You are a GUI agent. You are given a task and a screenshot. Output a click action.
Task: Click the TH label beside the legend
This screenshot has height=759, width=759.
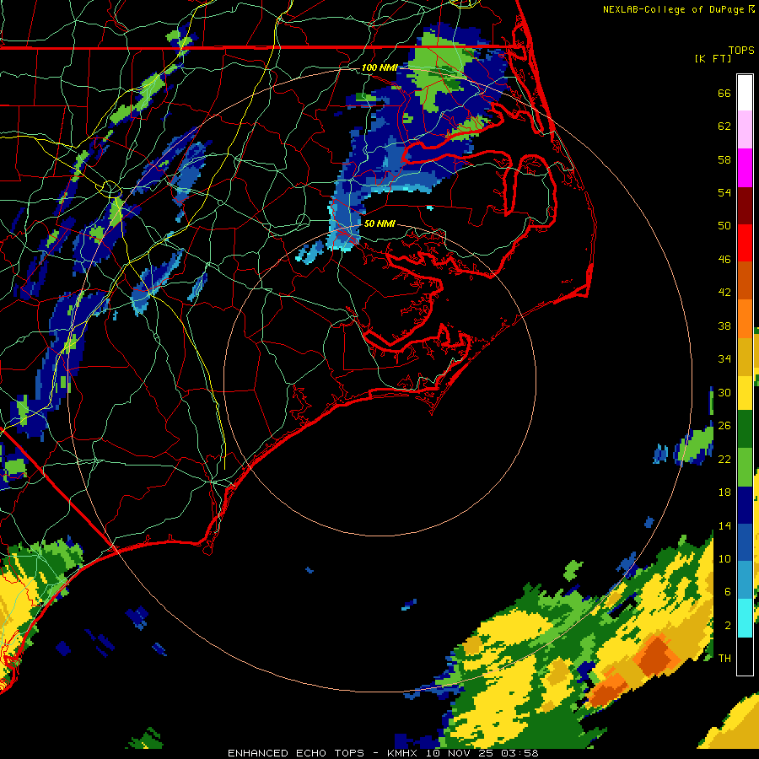724,658
